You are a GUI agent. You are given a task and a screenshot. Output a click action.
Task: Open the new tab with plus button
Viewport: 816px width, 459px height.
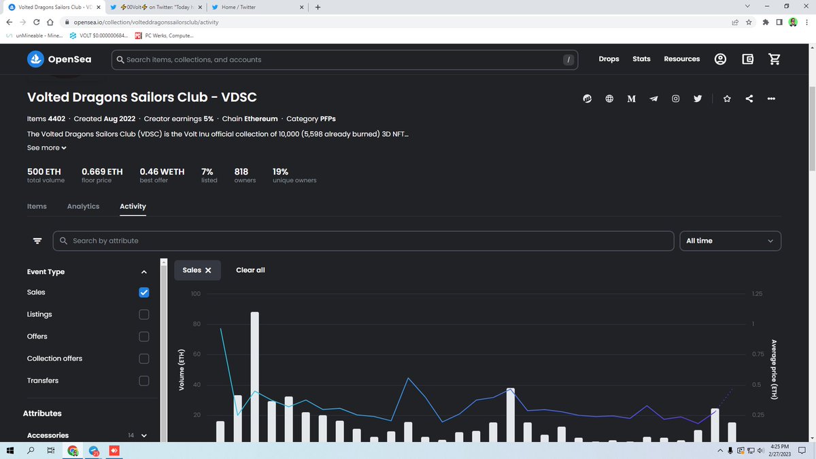(318, 7)
